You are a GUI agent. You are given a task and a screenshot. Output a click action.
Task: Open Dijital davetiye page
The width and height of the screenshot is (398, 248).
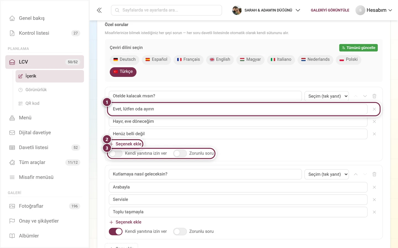click(44, 133)
